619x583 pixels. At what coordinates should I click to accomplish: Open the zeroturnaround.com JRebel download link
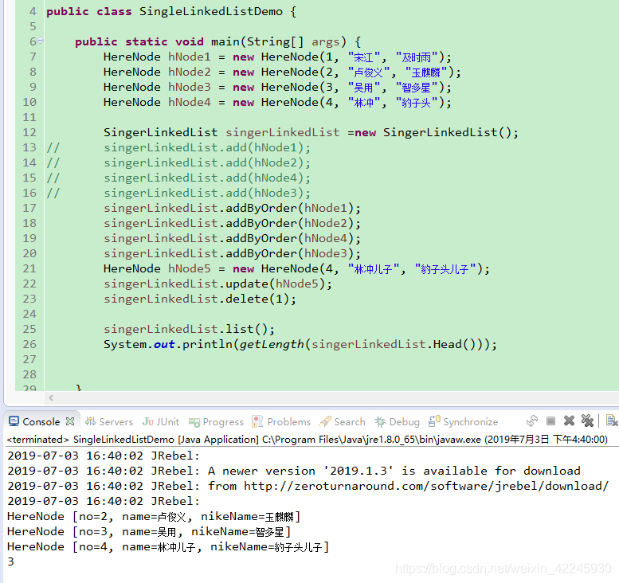[x=426, y=486]
